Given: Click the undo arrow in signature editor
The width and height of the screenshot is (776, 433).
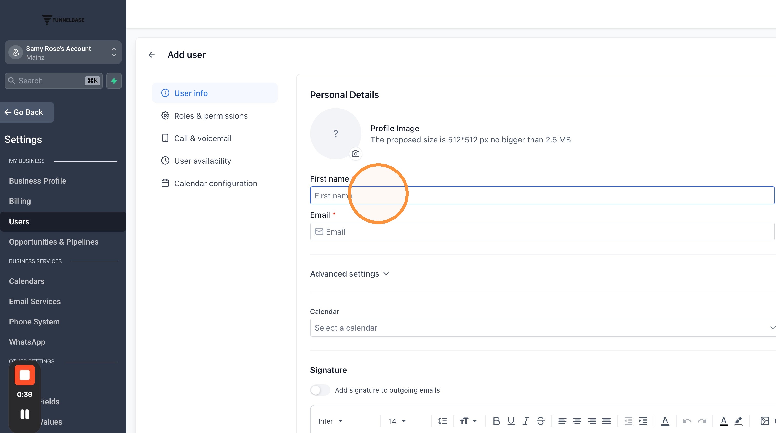Looking at the screenshot, I should 687,421.
